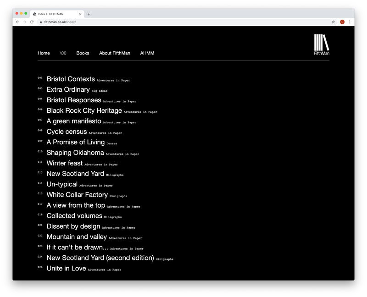Click Adventures in Paper beside If it can't be drawn
This screenshot has width=367, height=297.
coord(127,249)
